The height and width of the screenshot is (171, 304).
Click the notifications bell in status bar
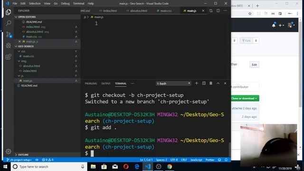226,160
